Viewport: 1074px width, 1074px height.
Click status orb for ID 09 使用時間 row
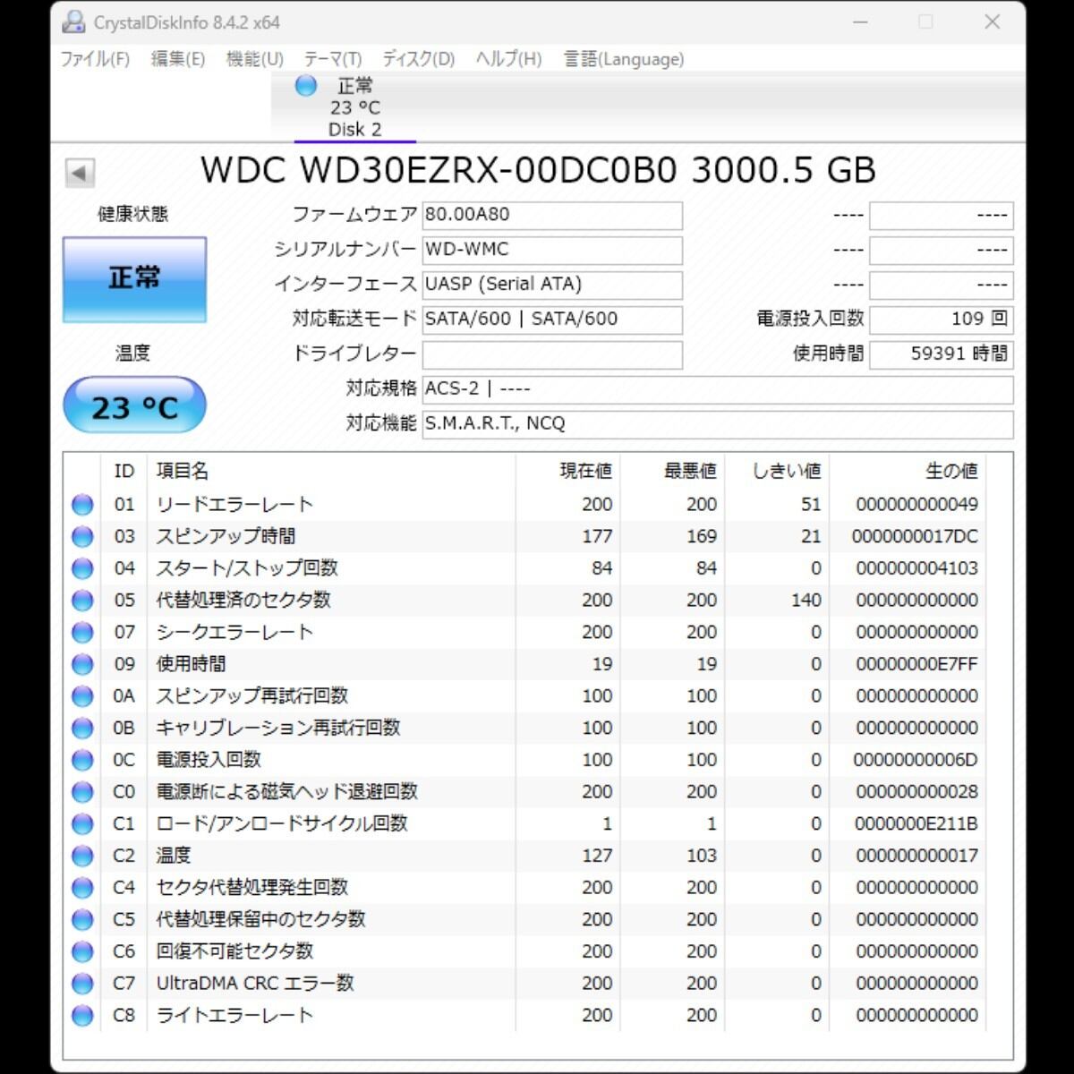point(82,664)
